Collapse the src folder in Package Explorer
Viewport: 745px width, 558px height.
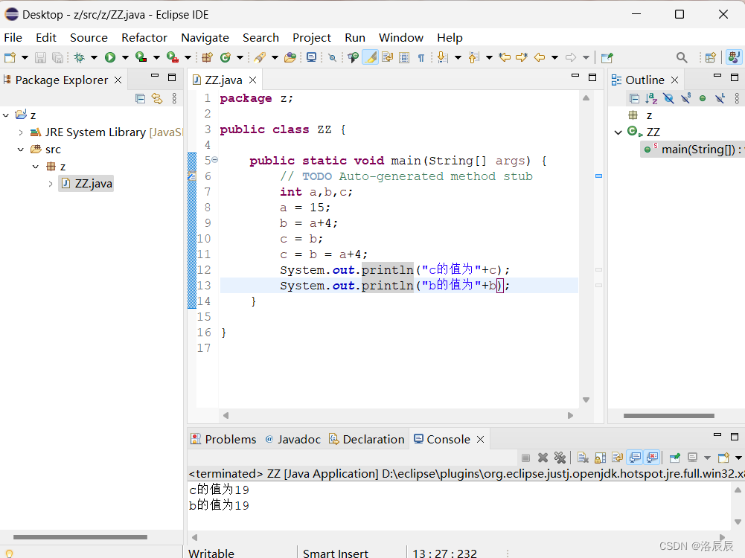tap(21, 149)
